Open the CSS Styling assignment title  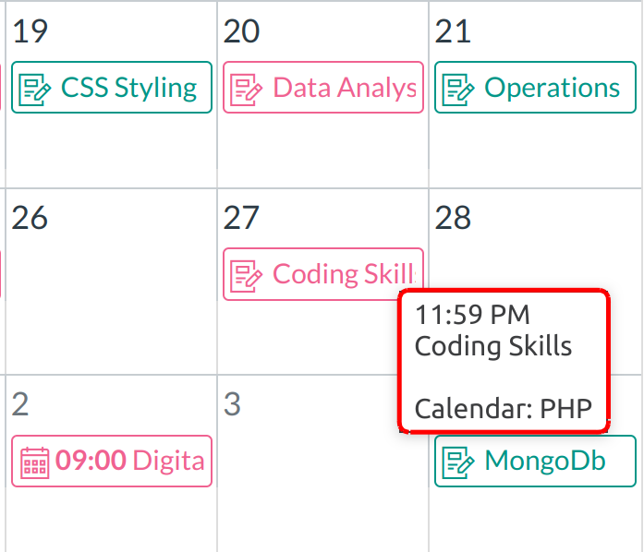click(x=128, y=89)
